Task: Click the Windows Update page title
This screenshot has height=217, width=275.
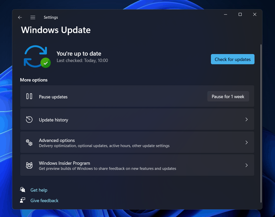Action: tap(56, 30)
